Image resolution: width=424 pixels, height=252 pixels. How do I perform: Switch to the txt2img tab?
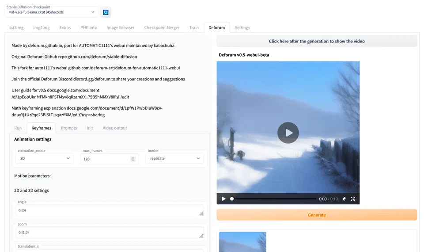point(16,27)
